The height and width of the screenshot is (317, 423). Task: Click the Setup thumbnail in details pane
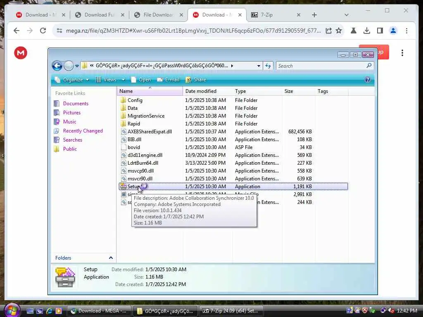(x=65, y=277)
